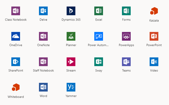
Task: Click the "Sway" text label
Action: coord(98,70)
